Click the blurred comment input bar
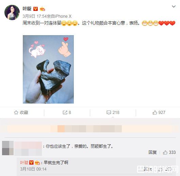This screenshot has height=176, width=180. [89, 129]
